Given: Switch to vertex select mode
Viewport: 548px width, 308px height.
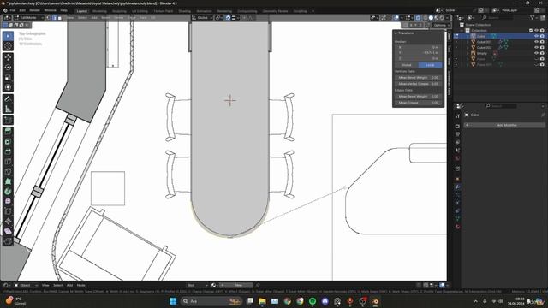Looking at the screenshot, I should 49,17.
